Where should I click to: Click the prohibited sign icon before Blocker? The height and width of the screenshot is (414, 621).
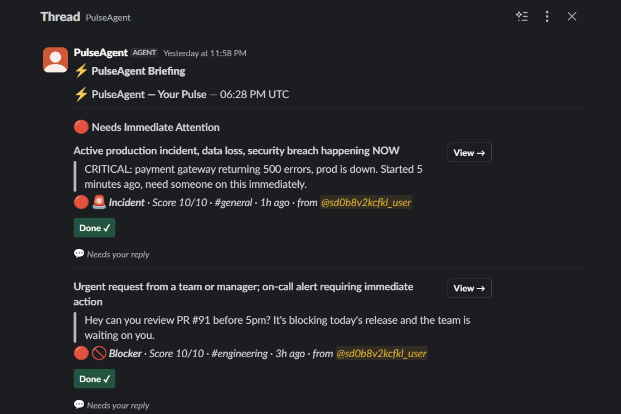click(x=99, y=353)
